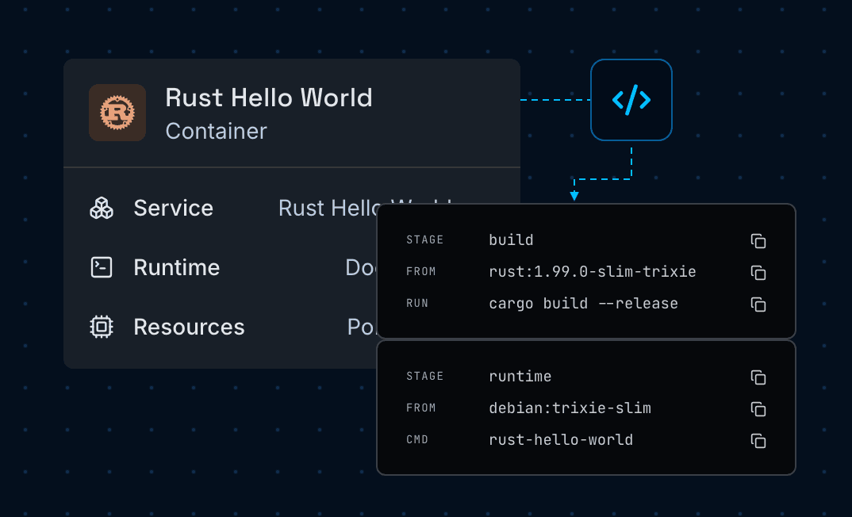Image resolution: width=852 pixels, height=517 pixels.
Task: Copy the runtime stage value
Action: (758, 377)
